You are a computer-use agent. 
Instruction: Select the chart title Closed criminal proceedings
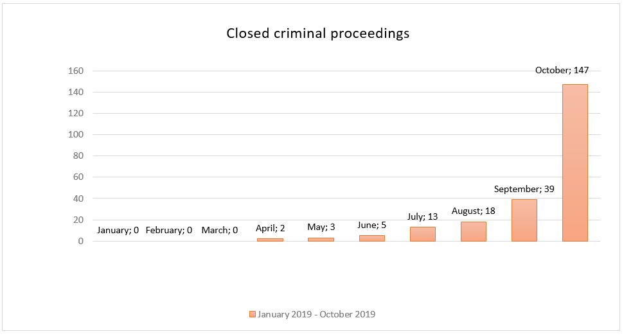pyautogui.click(x=317, y=33)
